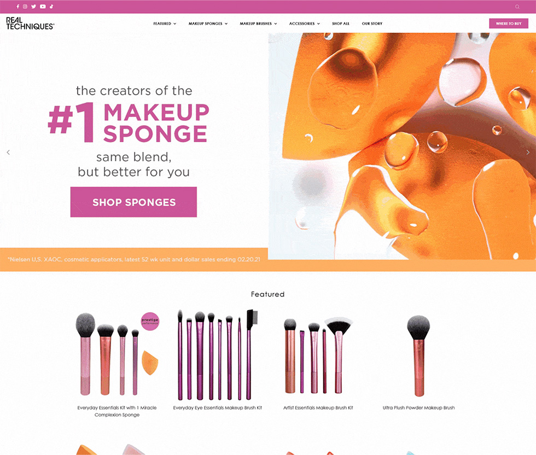536x455 pixels.
Task: Expand the Makeup Brushes dropdown
Action: pyautogui.click(x=258, y=24)
